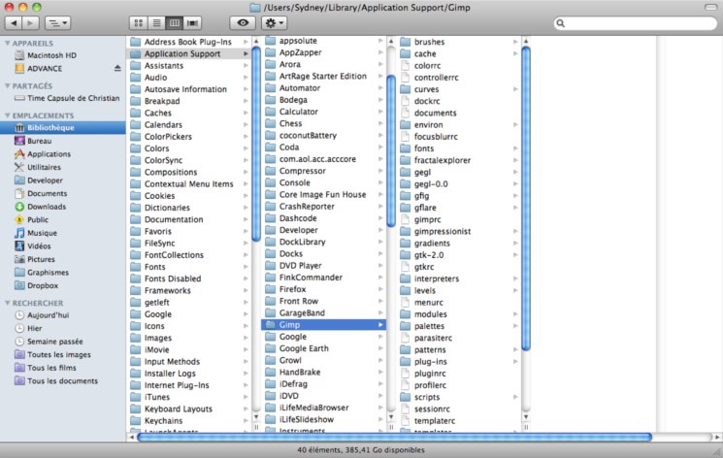Open Dropbox folder from sidebar
The width and height of the screenshot is (723, 458).
43,285
